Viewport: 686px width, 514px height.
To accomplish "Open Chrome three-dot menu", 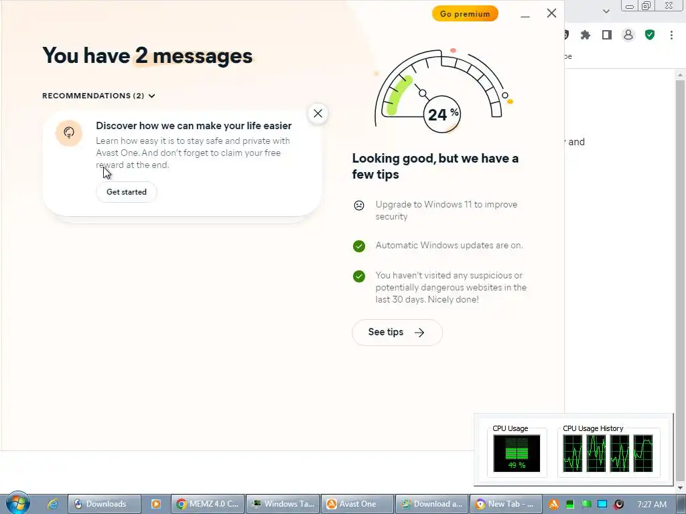I will [x=671, y=35].
